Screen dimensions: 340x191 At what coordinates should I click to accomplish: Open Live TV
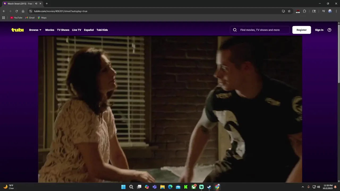pyautogui.click(x=76, y=30)
